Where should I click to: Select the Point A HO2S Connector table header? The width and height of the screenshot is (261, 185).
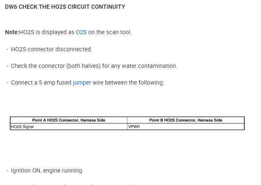[69, 120]
